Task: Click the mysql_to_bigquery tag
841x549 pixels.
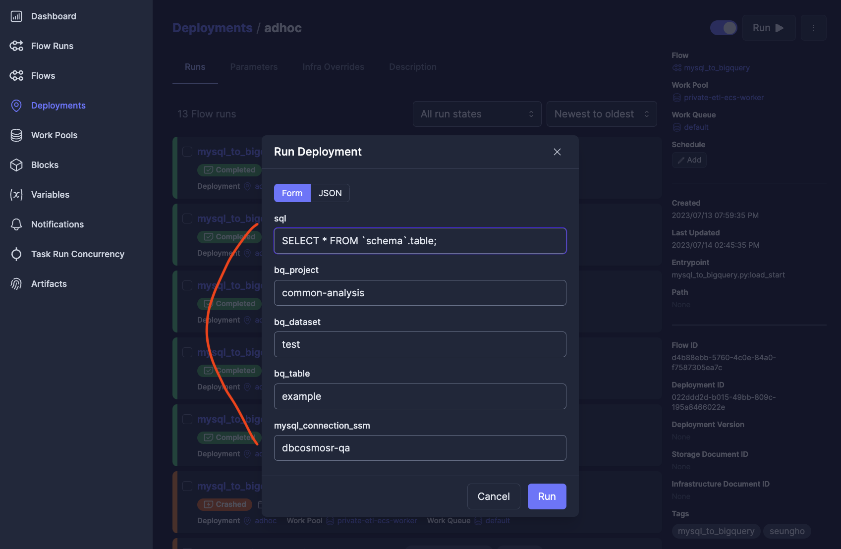Action: pyautogui.click(x=716, y=531)
